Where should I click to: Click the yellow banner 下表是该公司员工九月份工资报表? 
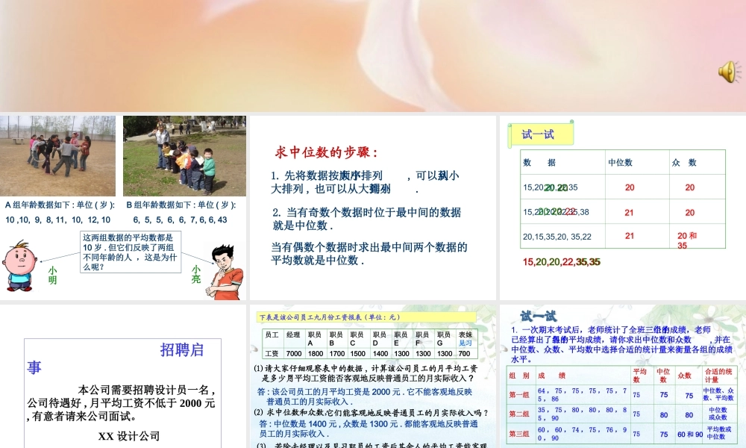click(x=367, y=317)
